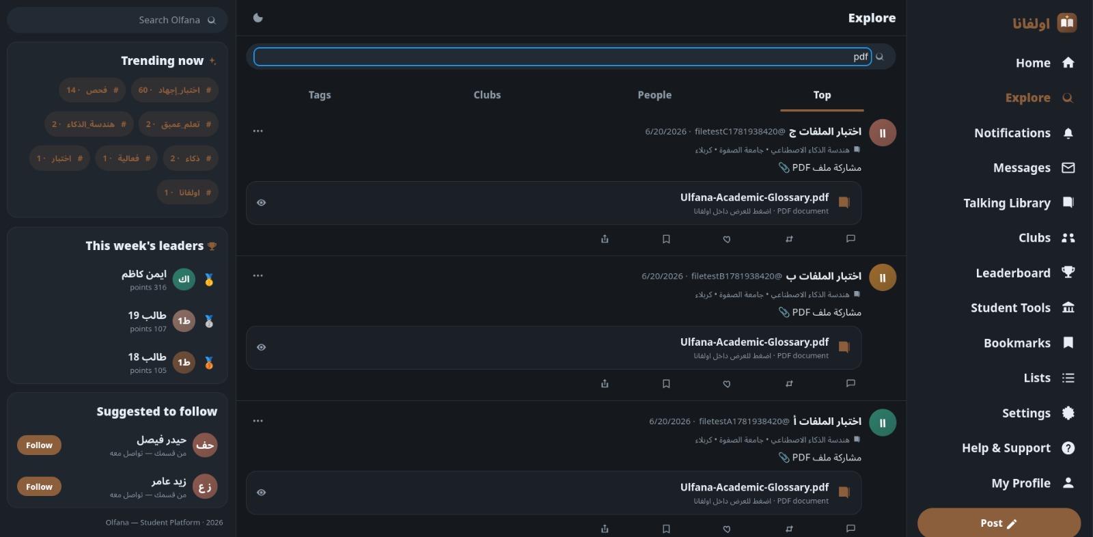The width and height of the screenshot is (1093, 537).
Task: Click eye icon on filetestC PDF card
Action: (x=261, y=203)
